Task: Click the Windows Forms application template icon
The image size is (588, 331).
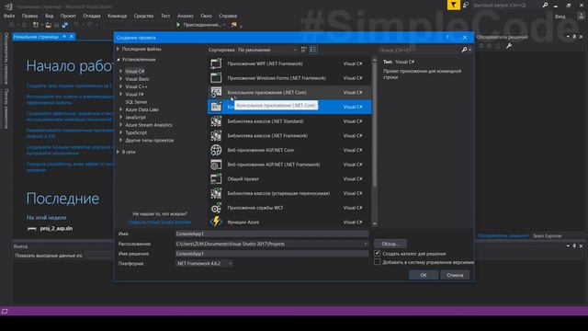Action: 216,78
